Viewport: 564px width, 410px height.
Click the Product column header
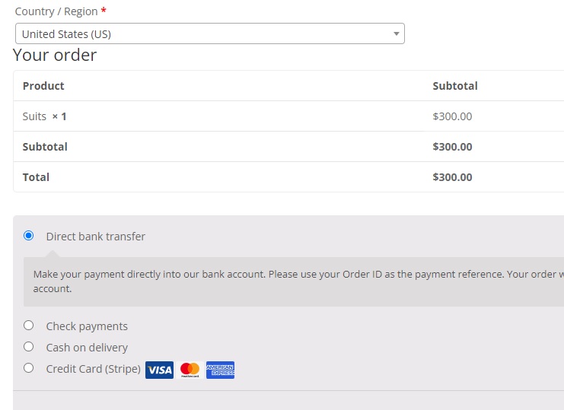tap(43, 86)
